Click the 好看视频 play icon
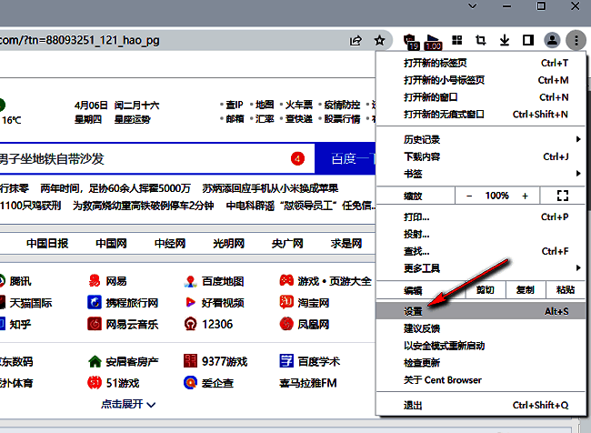The height and width of the screenshot is (433, 591). [190, 303]
